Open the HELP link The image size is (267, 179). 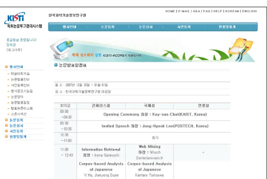pos(218,11)
